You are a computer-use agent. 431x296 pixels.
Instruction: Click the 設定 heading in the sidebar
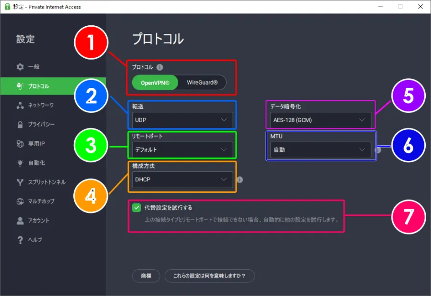[x=25, y=39]
